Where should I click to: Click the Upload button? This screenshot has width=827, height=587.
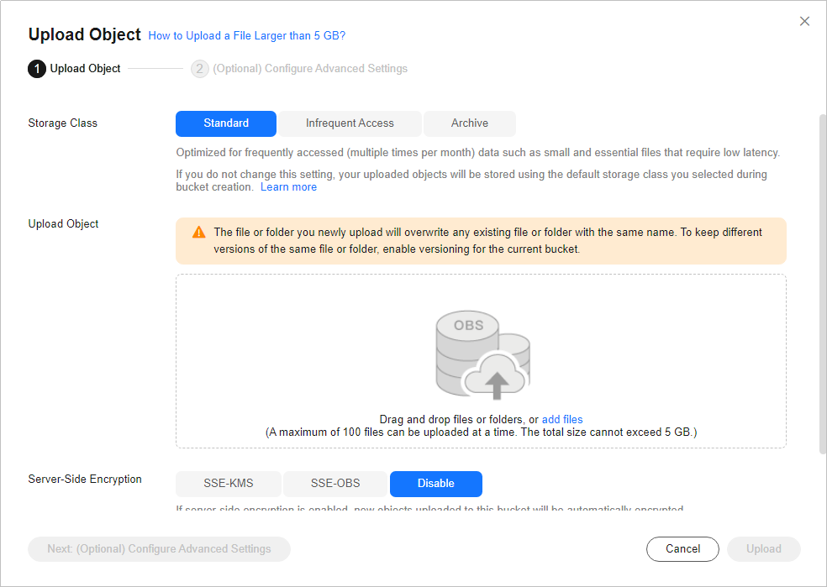pos(764,549)
